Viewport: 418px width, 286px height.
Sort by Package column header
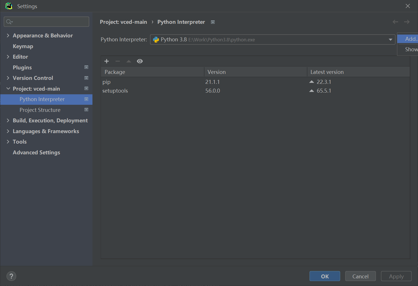point(153,72)
